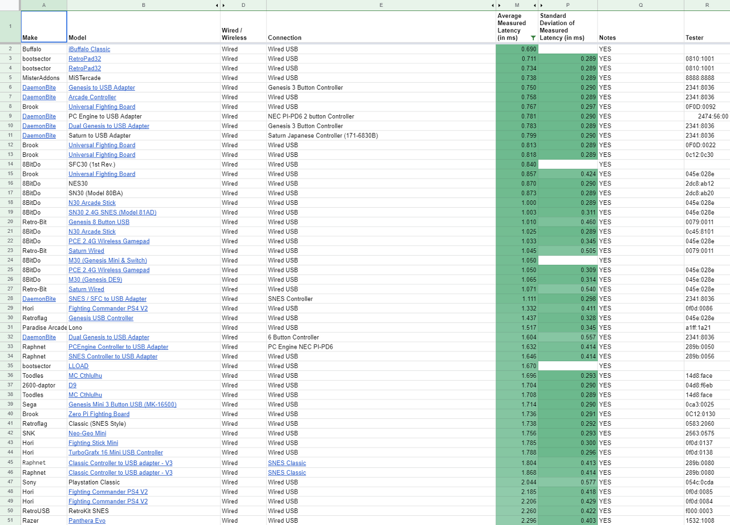
Task: Open the Genesis 8 Button USB link
Action: click(x=99, y=222)
